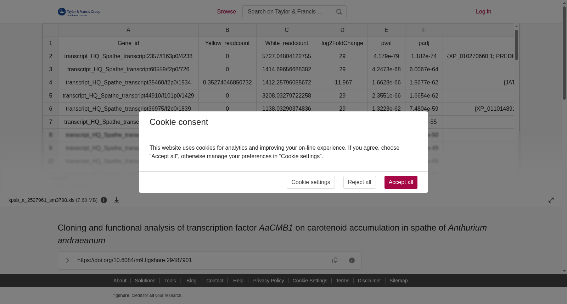The height and width of the screenshot is (304, 567).
Task: Click the Log in link
Action: point(483,12)
